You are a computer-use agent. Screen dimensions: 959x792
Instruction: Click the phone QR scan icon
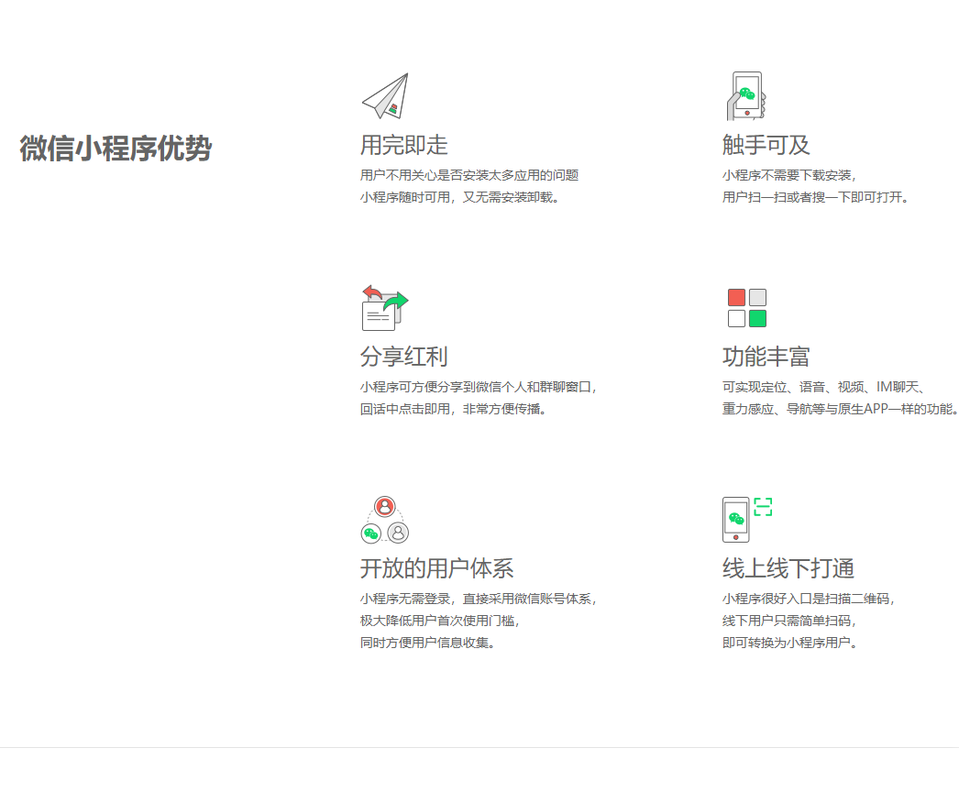coord(746,520)
